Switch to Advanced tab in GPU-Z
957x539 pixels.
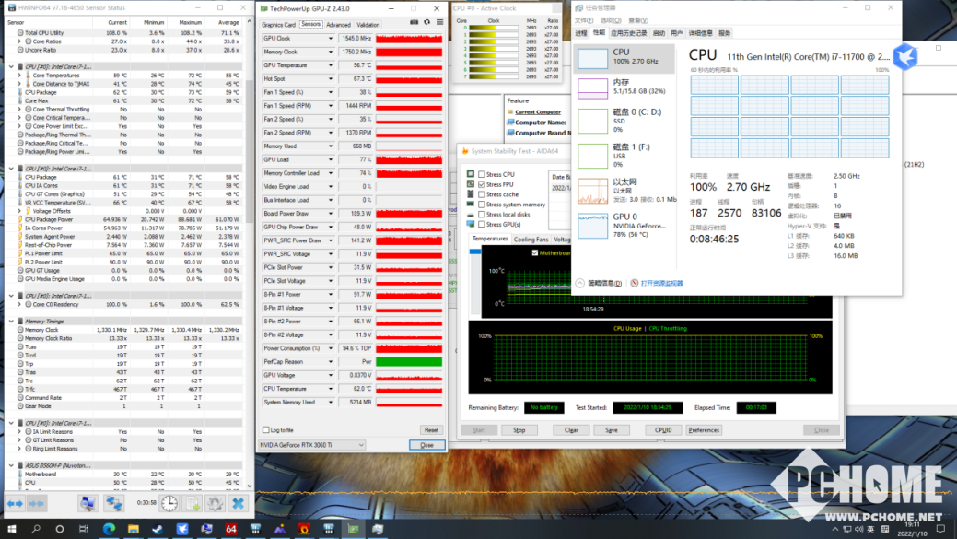tap(338, 25)
